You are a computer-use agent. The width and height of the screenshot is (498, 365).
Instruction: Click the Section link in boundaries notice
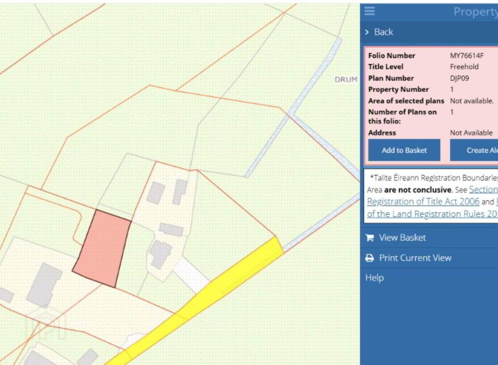click(x=483, y=190)
